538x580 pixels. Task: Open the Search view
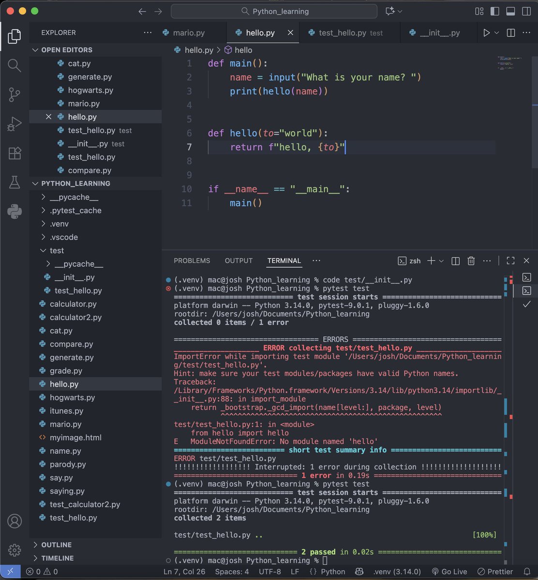click(14, 66)
